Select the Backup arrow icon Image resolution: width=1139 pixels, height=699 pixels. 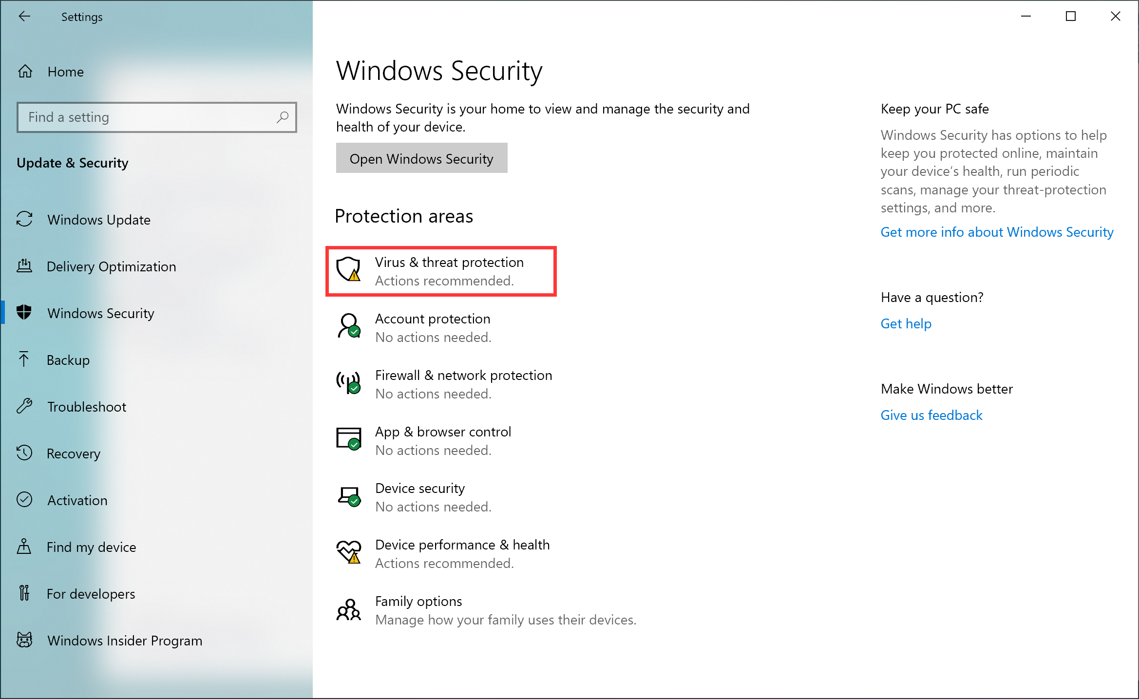pyautogui.click(x=24, y=359)
